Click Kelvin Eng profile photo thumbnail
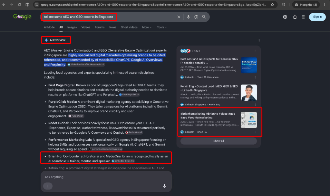The width and height of the screenshot is (330, 196). coord(248,93)
